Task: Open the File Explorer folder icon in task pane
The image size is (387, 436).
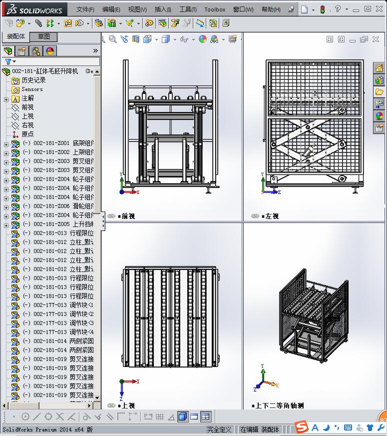Action: pyautogui.click(x=379, y=92)
